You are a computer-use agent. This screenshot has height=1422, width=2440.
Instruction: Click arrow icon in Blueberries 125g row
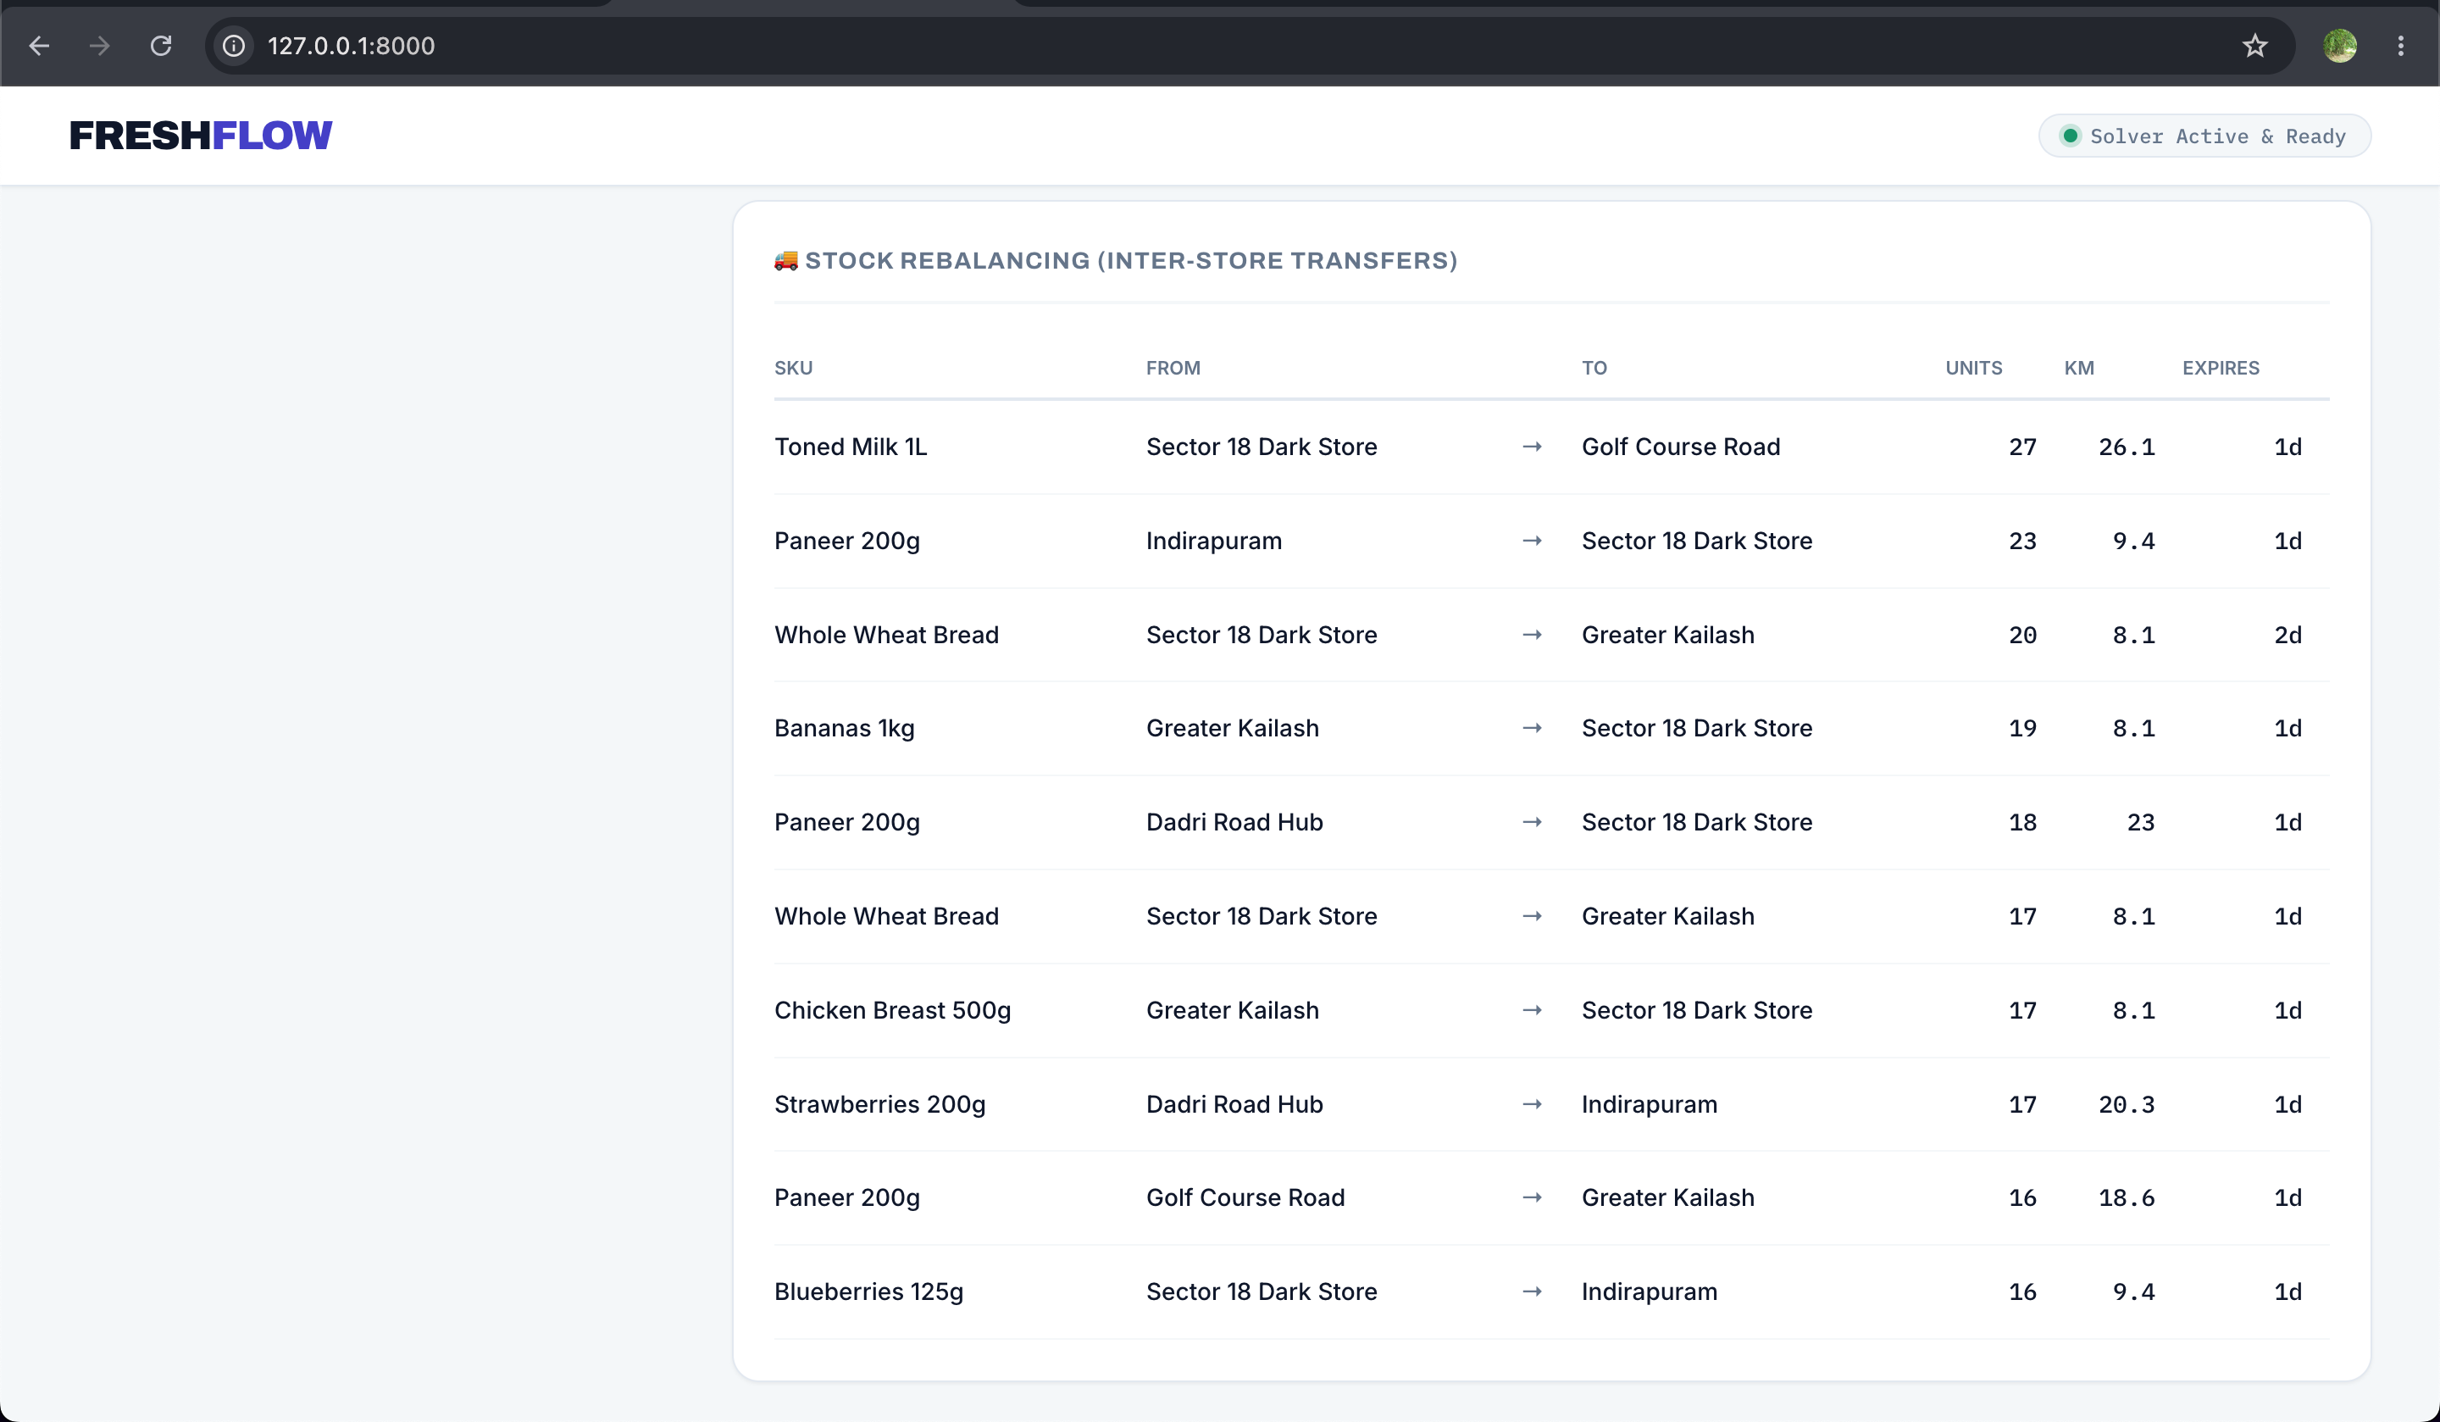(x=1531, y=1292)
